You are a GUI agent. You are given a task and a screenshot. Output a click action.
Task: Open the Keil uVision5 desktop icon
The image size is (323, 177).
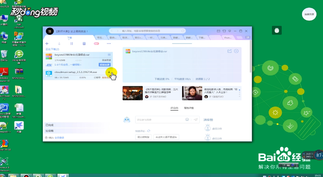point(19,22)
